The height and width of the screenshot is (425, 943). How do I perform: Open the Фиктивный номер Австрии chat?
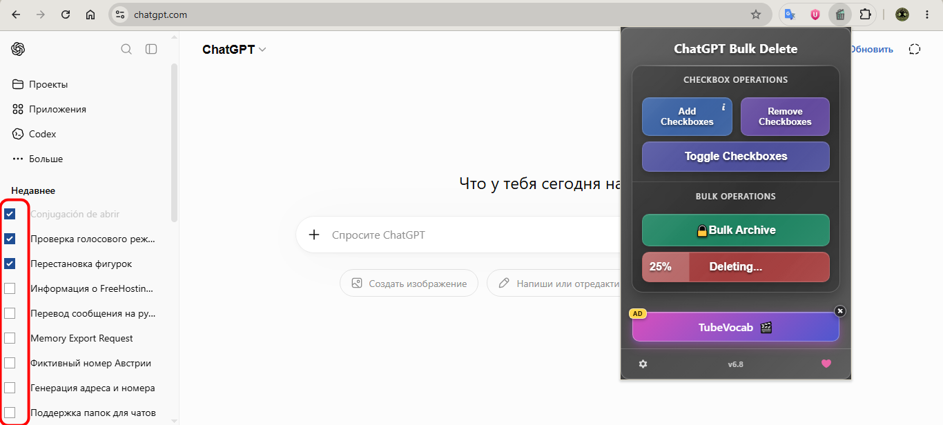90,363
